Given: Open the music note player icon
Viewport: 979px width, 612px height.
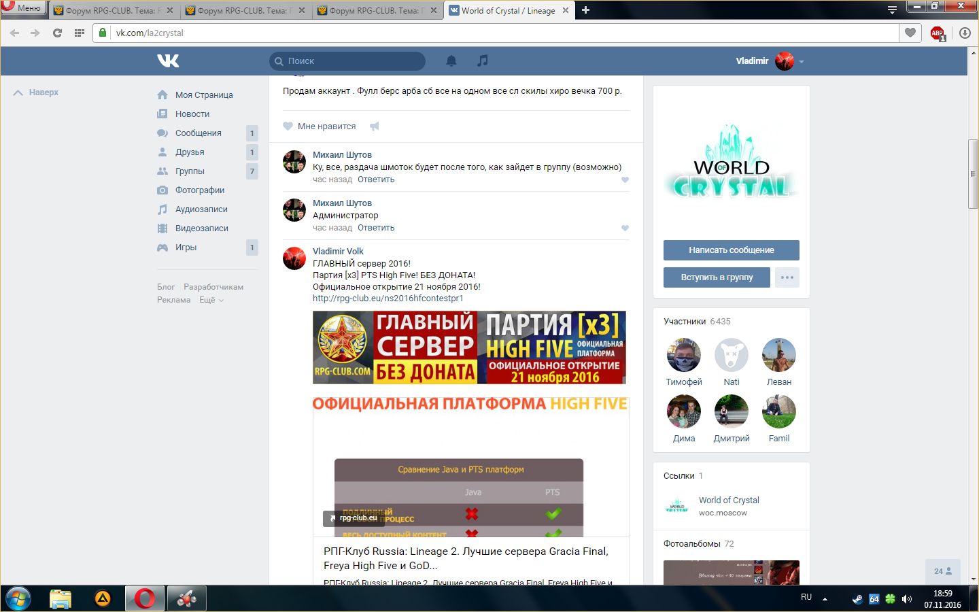Looking at the screenshot, I should tap(482, 61).
